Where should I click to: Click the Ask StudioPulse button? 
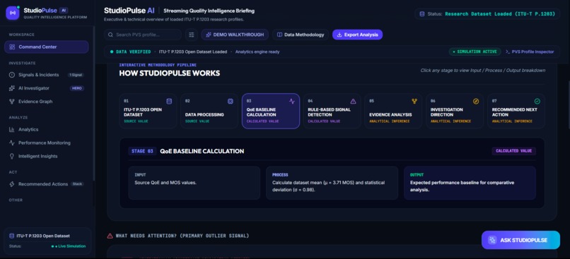tap(520, 240)
